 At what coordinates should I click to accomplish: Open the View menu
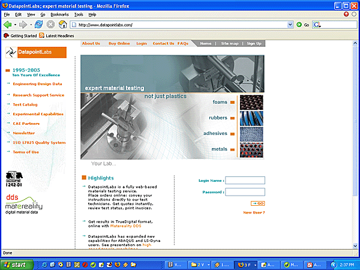[x=31, y=14]
